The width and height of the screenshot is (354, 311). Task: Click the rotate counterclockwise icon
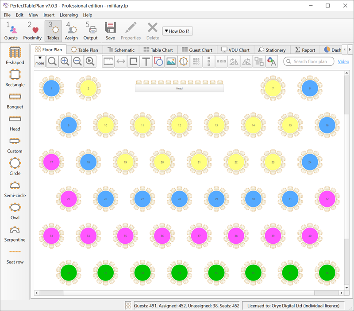(246, 61)
